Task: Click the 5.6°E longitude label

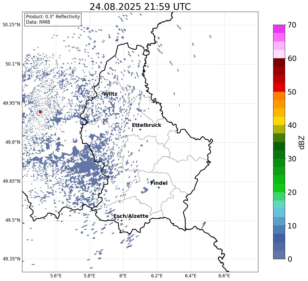Action: point(56,276)
